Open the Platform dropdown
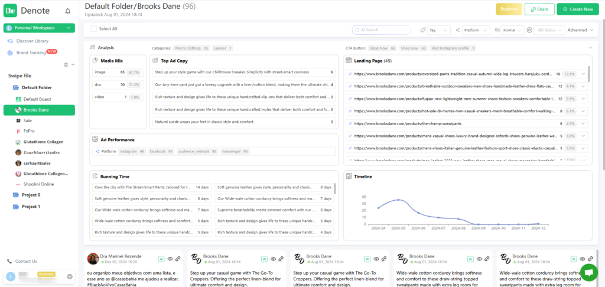 tap(476, 30)
